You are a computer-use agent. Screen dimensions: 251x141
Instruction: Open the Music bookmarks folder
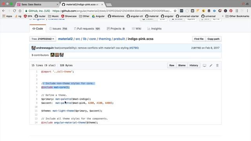(x=53, y=16)
